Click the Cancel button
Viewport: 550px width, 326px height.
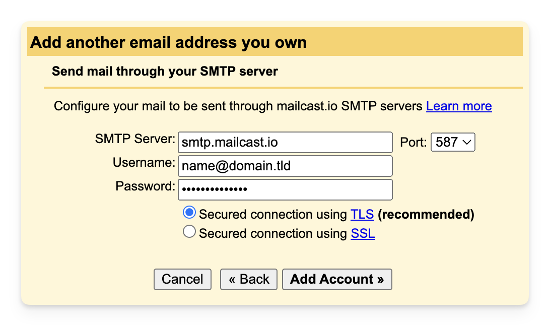(182, 279)
